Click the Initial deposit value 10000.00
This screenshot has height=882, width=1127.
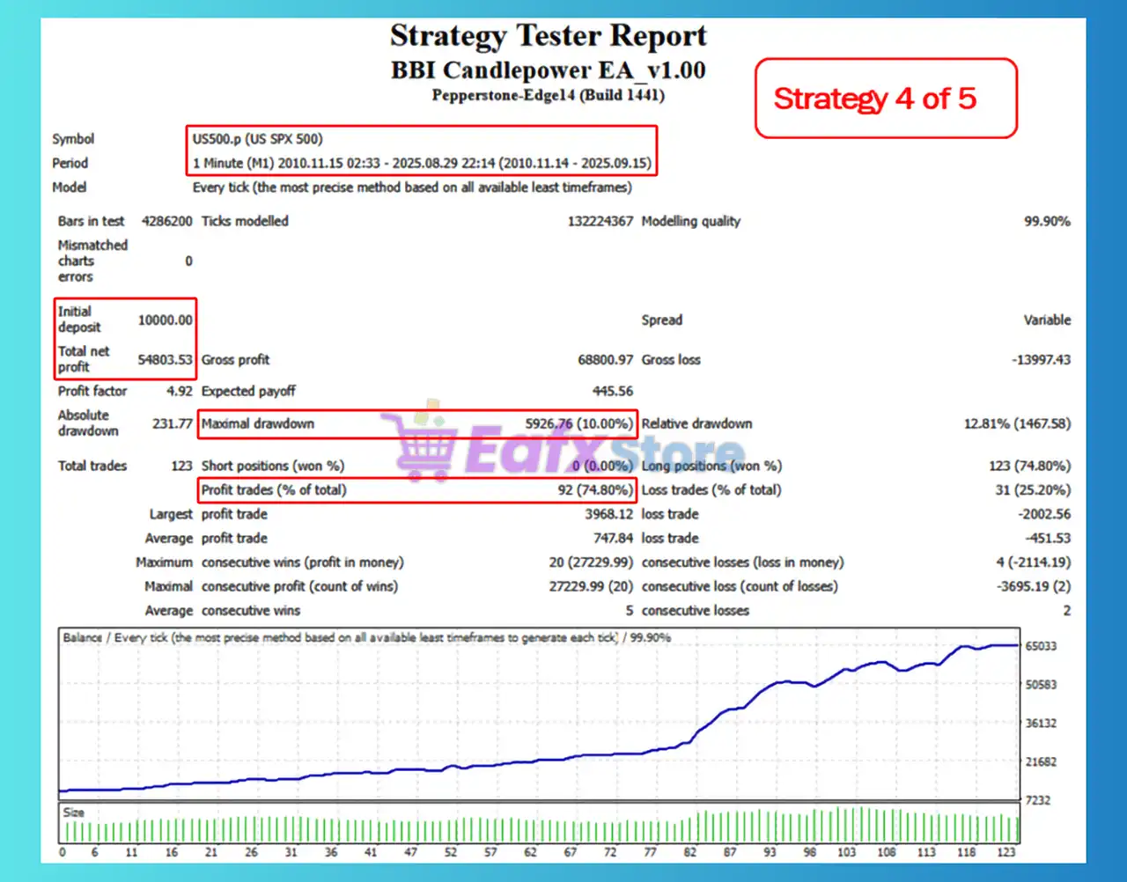165,320
